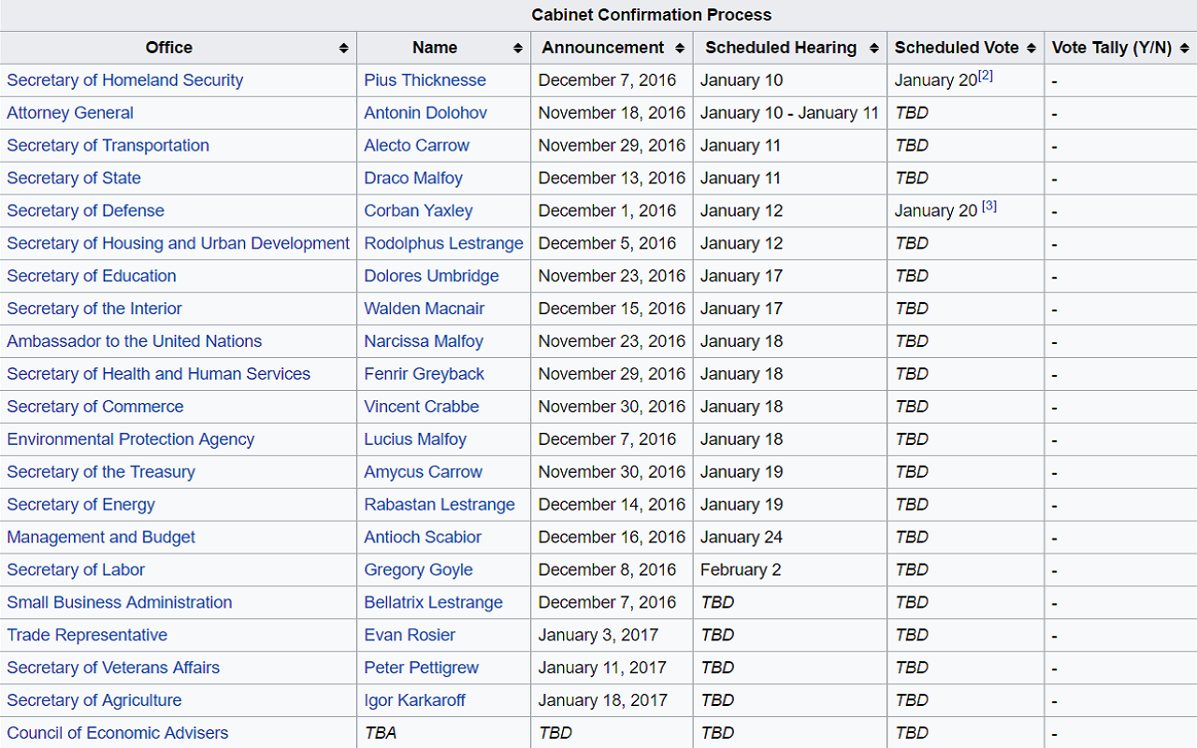Sort by Name column sort arrows
Image resolution: width=1197 pixels, height=748 pixels.
[x=517, y=48]
